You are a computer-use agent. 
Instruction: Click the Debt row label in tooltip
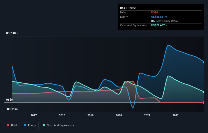pos(123,12)
